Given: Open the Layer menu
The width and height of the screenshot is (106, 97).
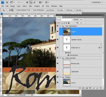Looking at the screenshot, I should [x=19, y=6].
